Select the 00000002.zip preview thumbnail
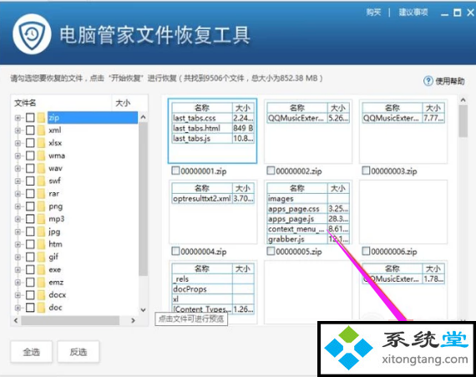The width and height of the screenshot is (476, 377). coord(308,131)
